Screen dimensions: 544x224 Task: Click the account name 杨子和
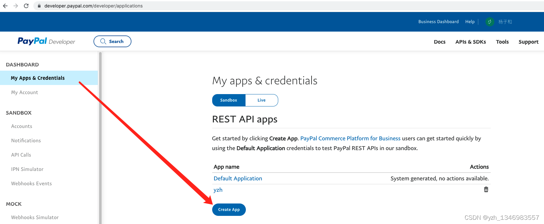click(505, 22)
